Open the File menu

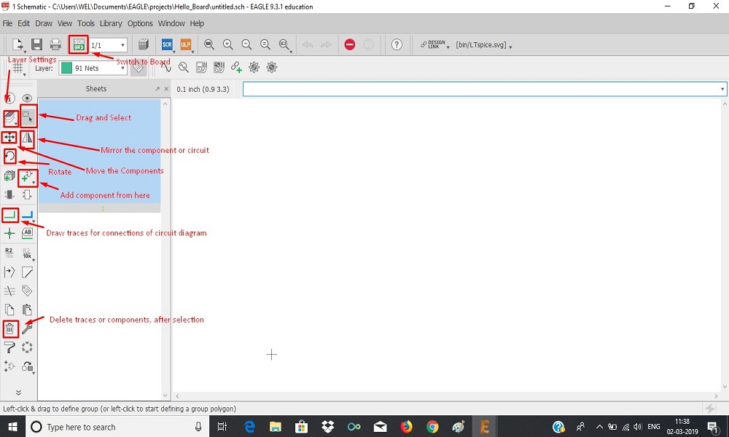[7, 23]
